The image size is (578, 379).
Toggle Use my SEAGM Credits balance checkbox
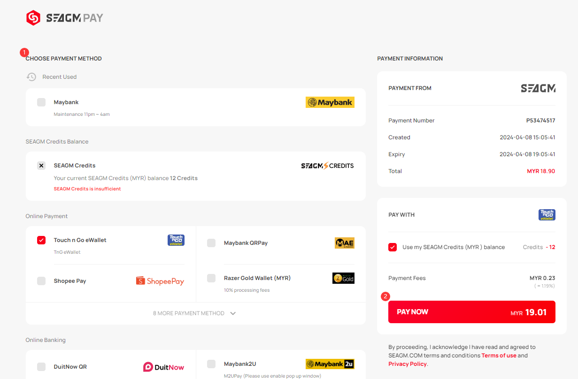click(x=393, y=247)
